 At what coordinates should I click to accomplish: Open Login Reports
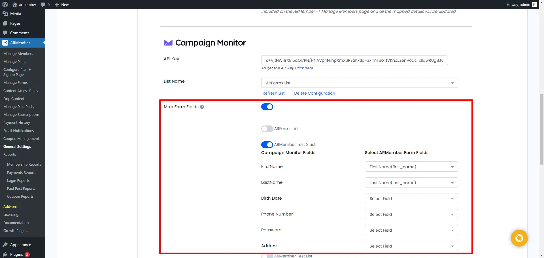18,180
